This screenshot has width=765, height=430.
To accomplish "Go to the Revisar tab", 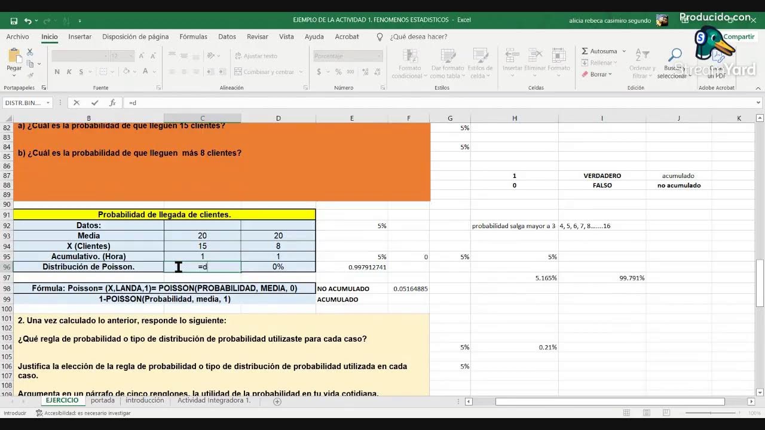I will (258, 36).
